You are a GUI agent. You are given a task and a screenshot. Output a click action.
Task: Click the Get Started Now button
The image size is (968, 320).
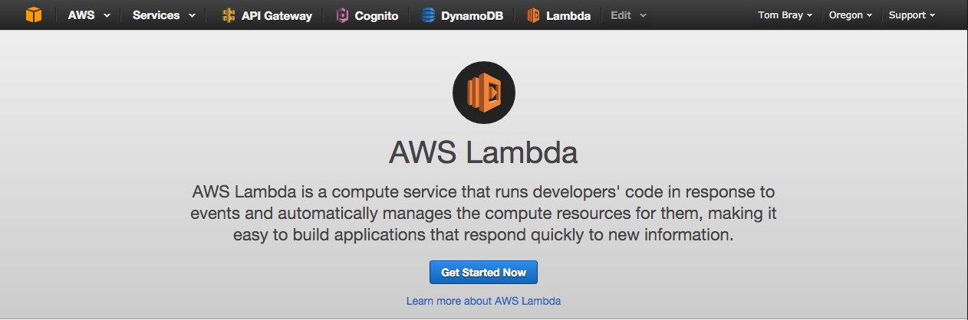click(x=484, y=273)
